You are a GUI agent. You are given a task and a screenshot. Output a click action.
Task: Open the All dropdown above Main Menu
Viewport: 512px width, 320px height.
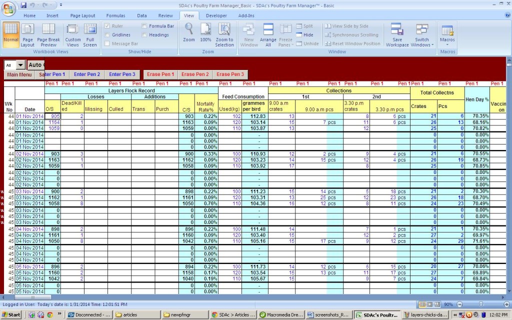(x=20, y=65)
